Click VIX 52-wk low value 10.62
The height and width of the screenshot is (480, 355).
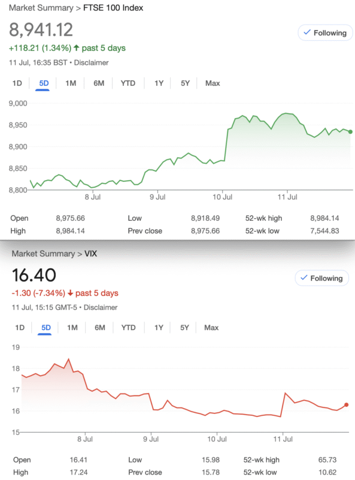327,472
